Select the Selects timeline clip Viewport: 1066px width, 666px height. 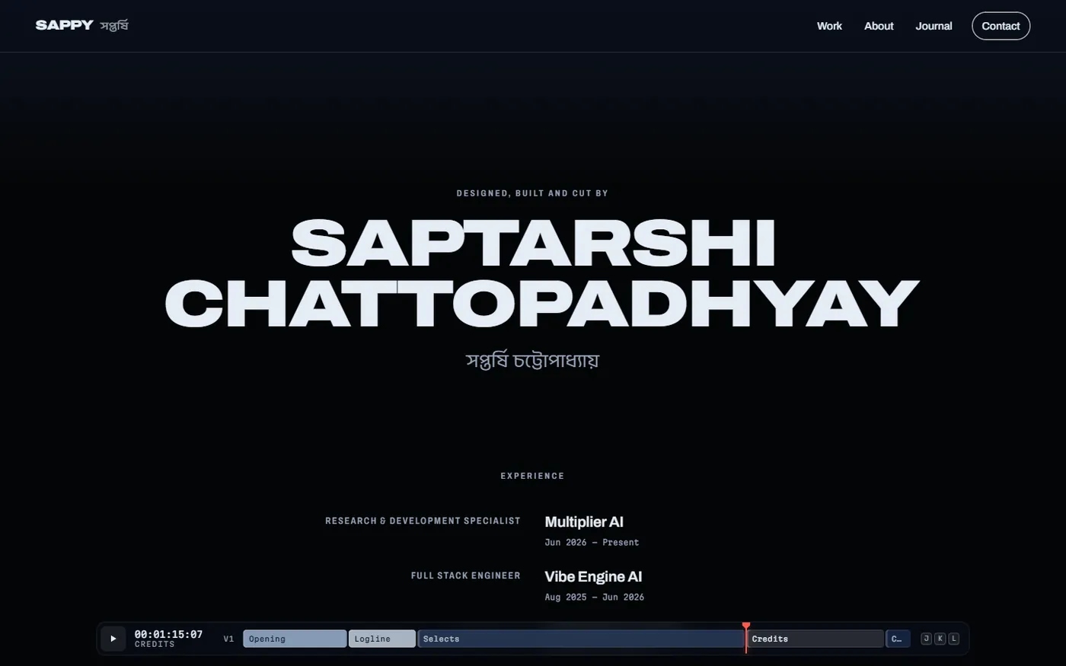(x=581, y=639)
